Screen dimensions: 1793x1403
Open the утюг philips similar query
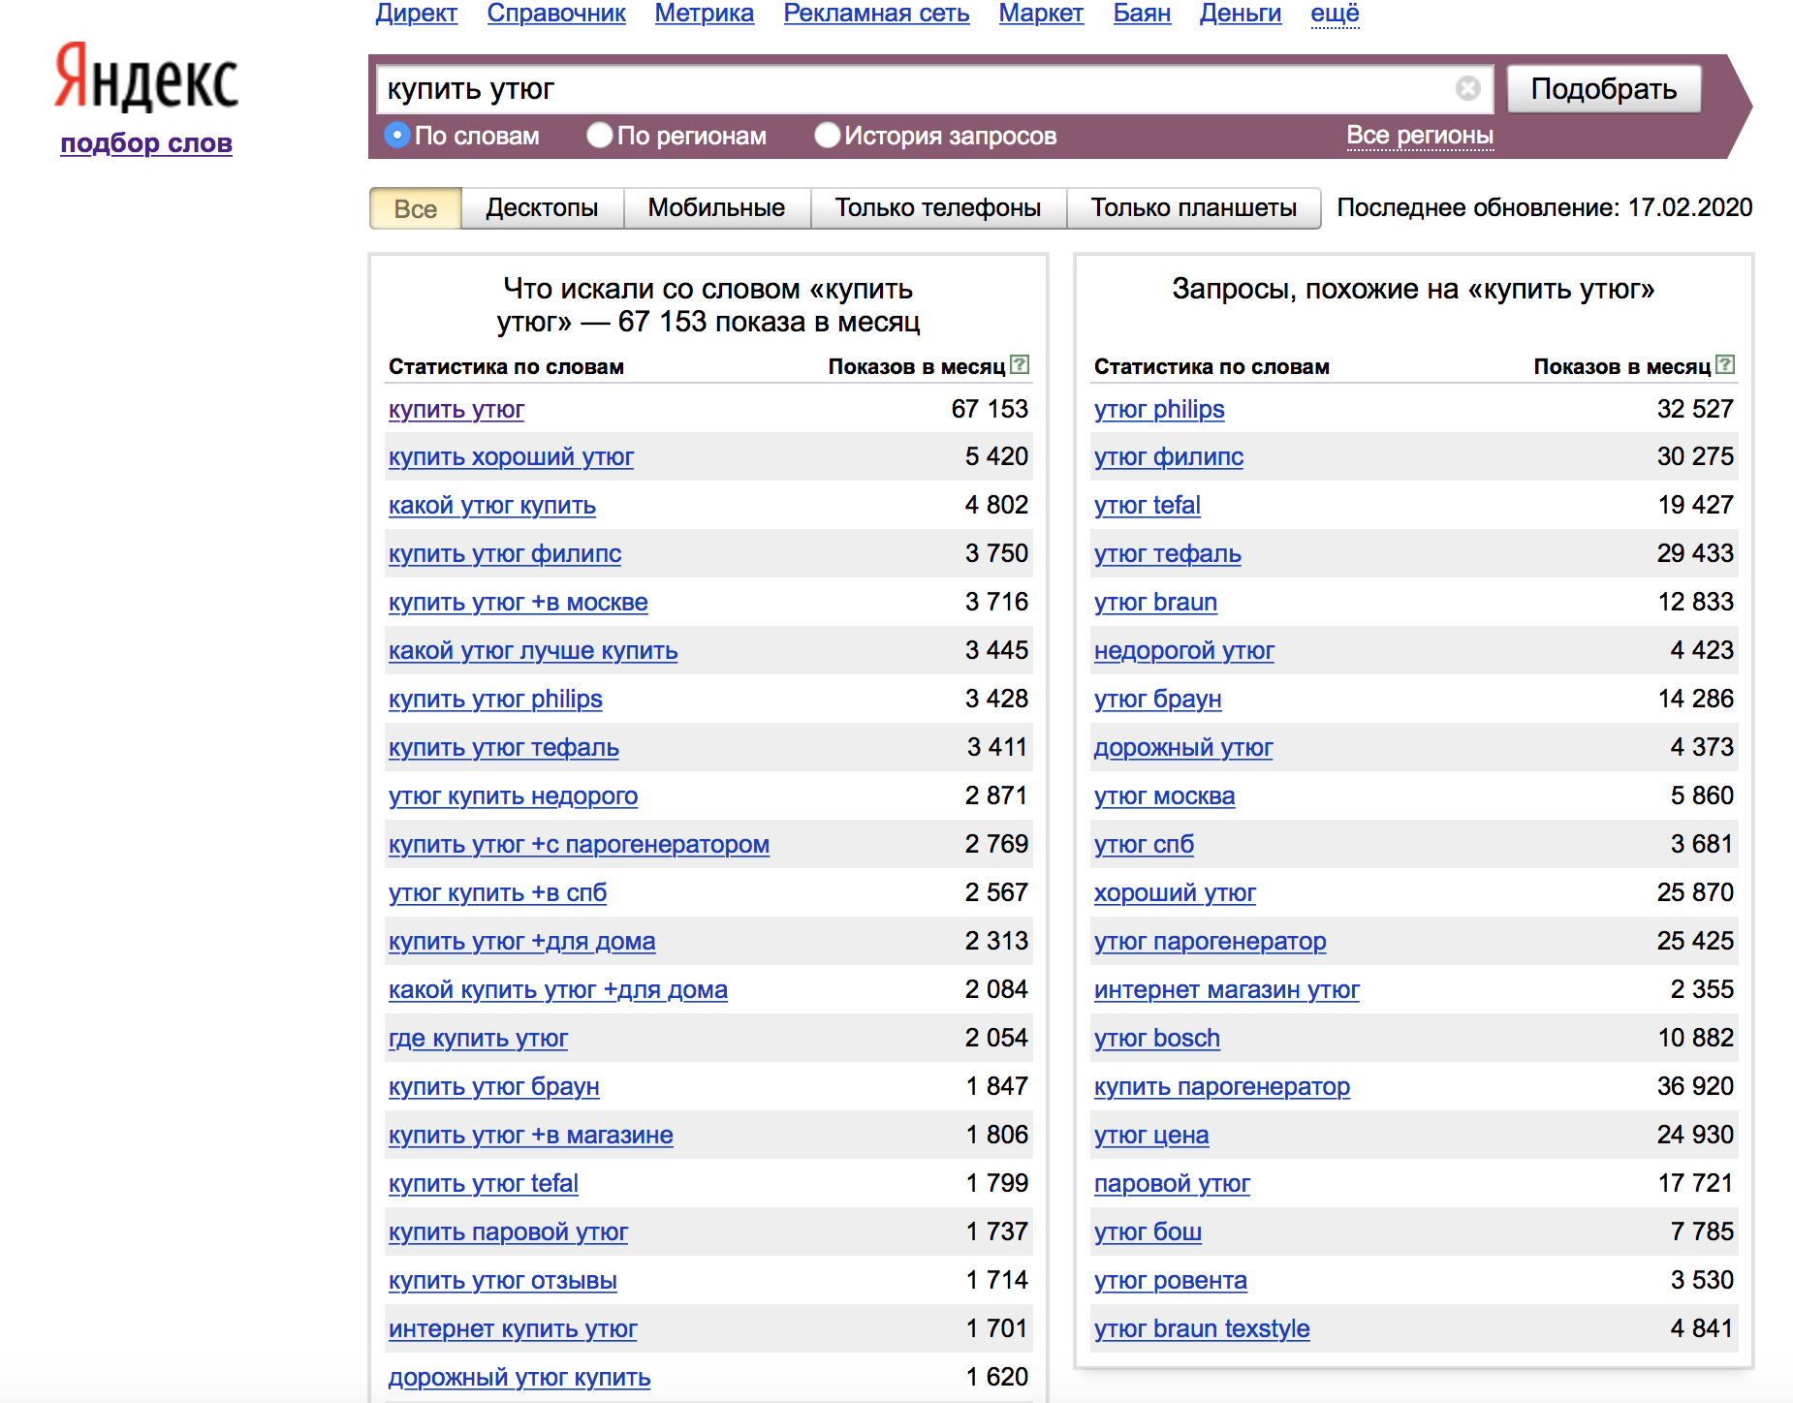point(1159,410)
